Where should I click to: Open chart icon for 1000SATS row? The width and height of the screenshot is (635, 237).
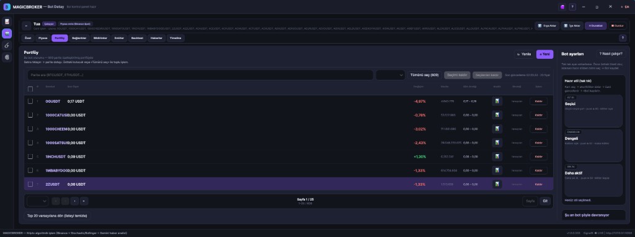(497, 143)
